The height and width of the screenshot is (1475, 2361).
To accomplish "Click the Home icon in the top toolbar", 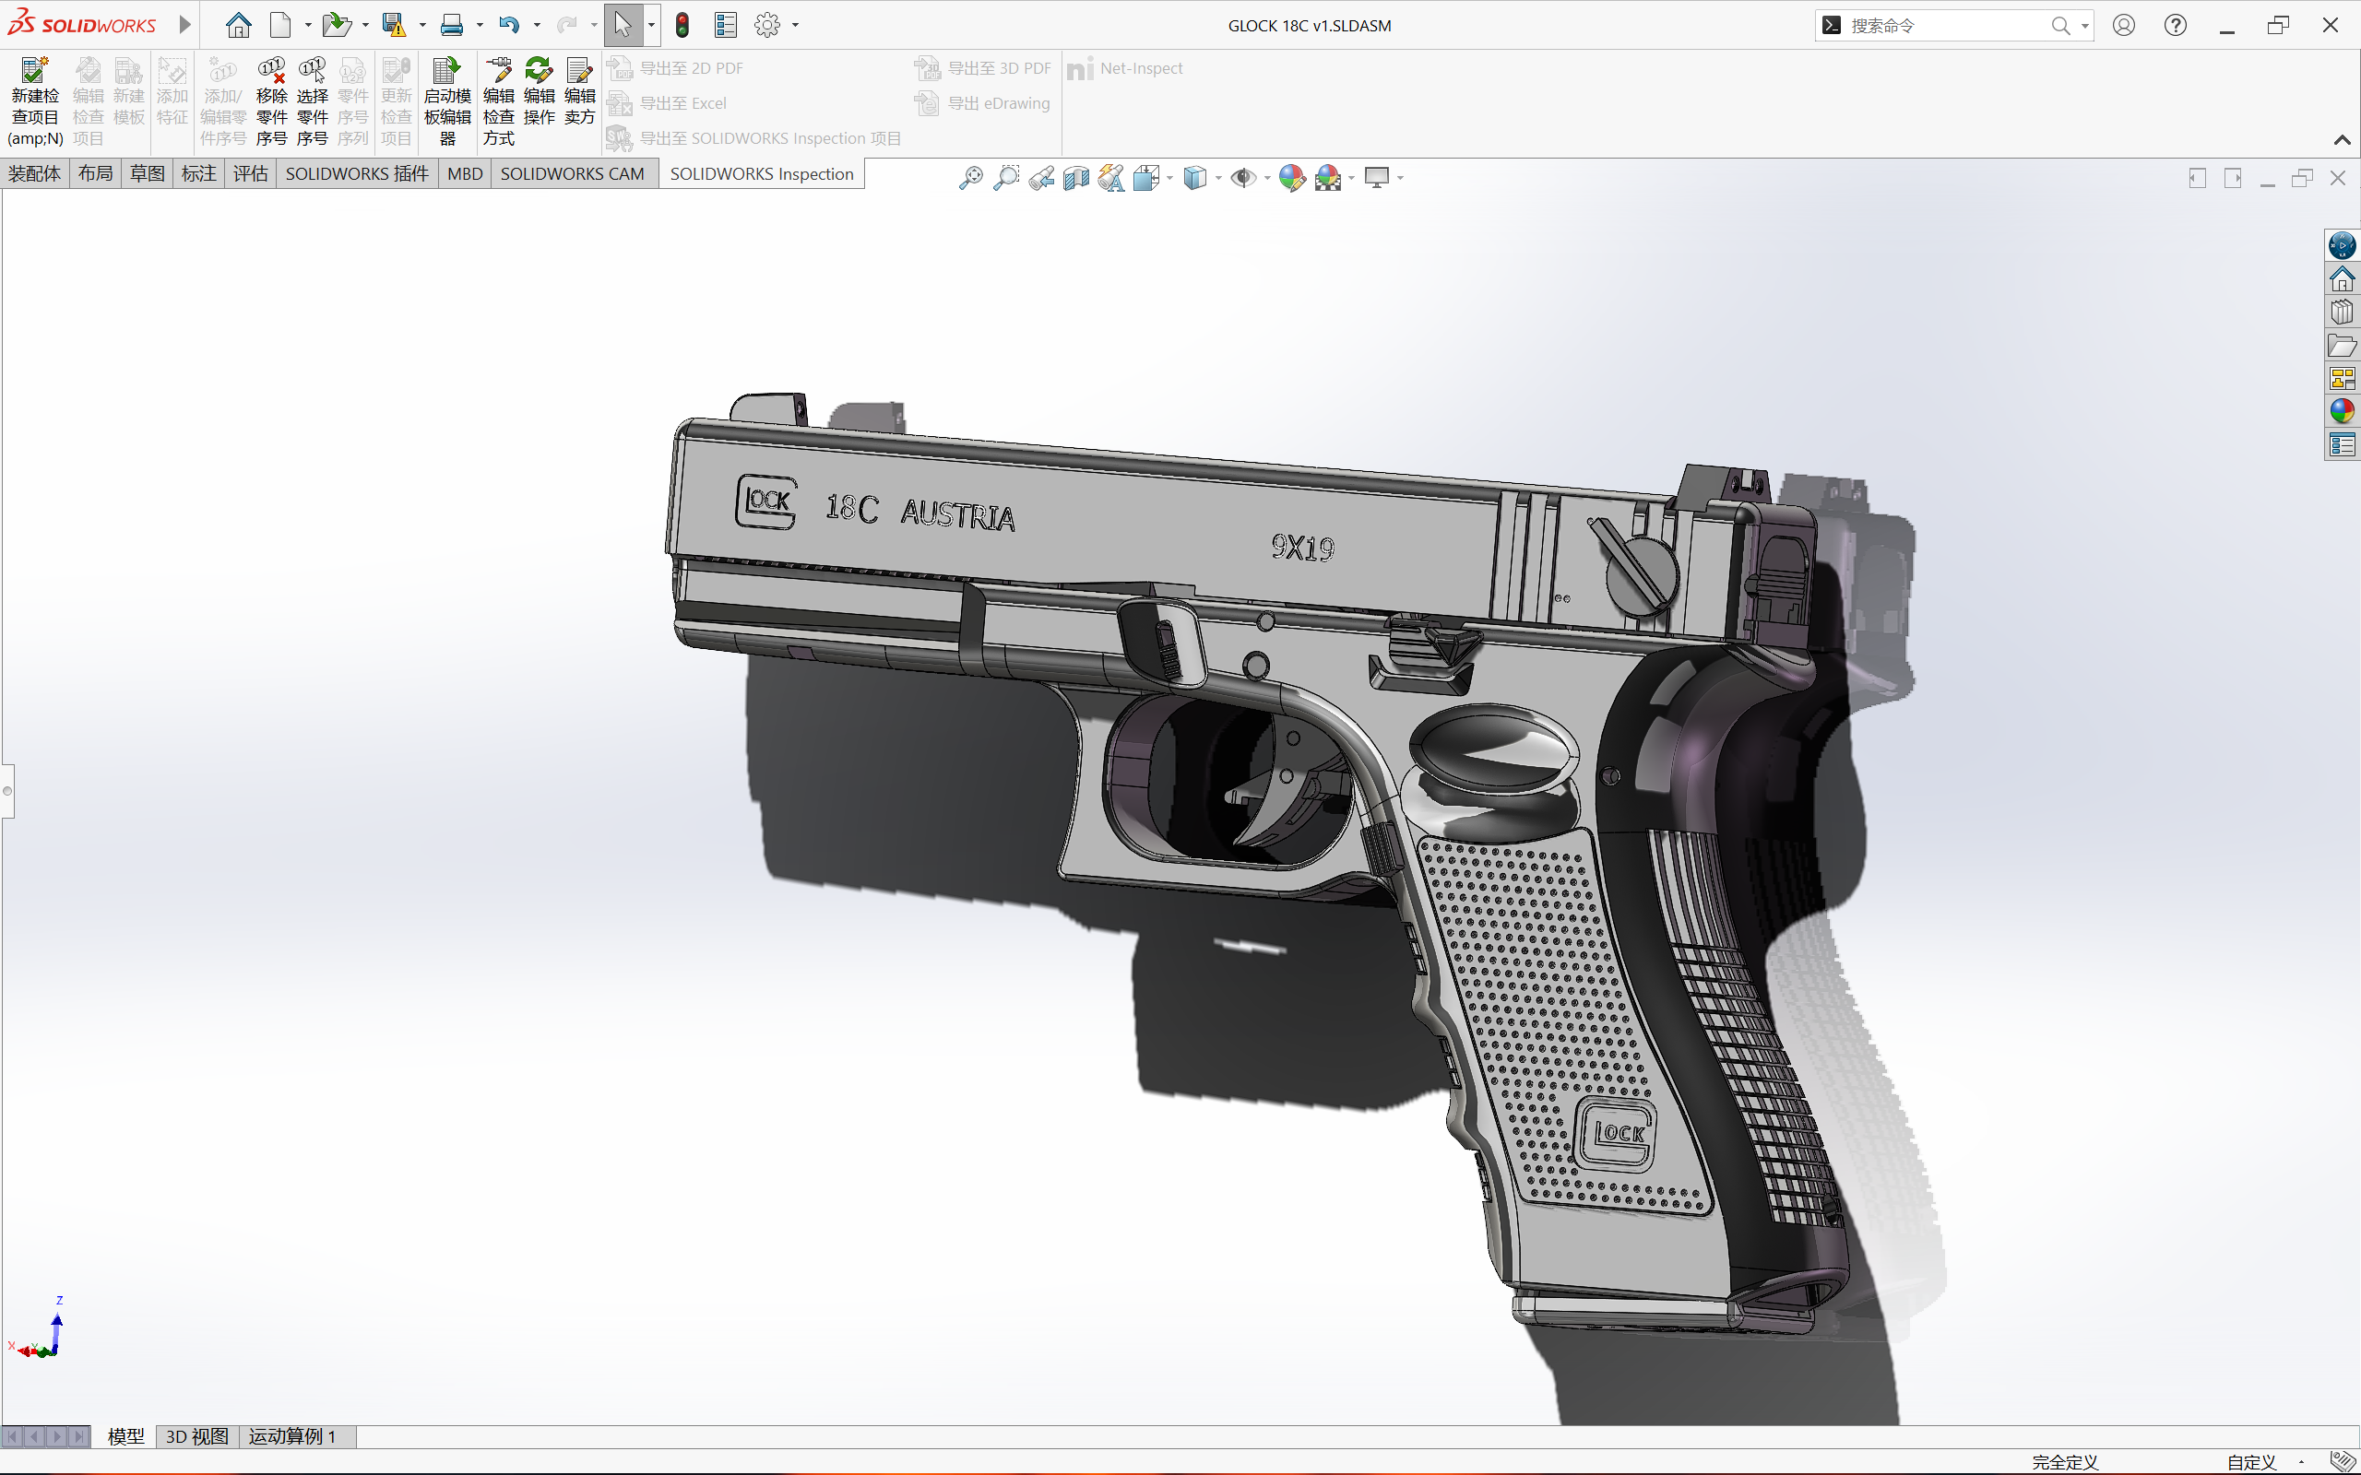I will [x=238, y=26].
